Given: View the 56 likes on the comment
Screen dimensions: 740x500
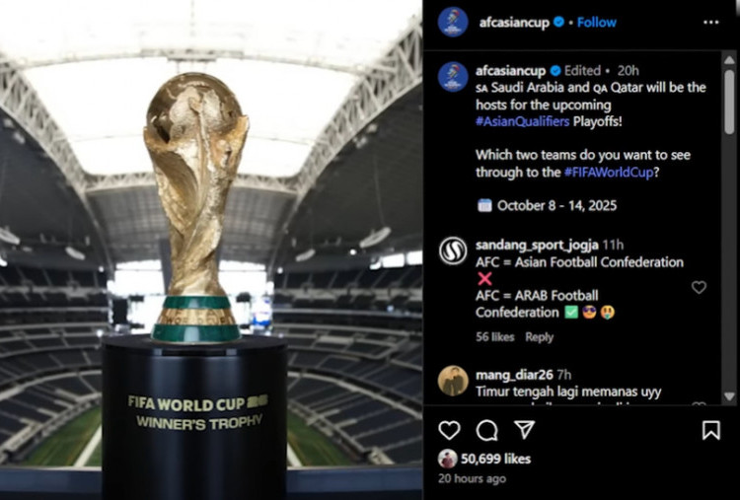Looking at the screenshot, I should 494,337.
